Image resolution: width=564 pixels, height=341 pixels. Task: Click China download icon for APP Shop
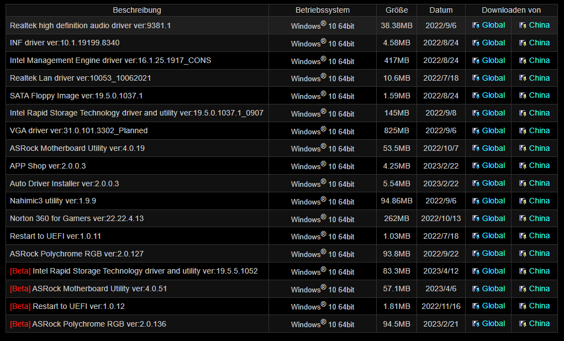tap(523, 165)
